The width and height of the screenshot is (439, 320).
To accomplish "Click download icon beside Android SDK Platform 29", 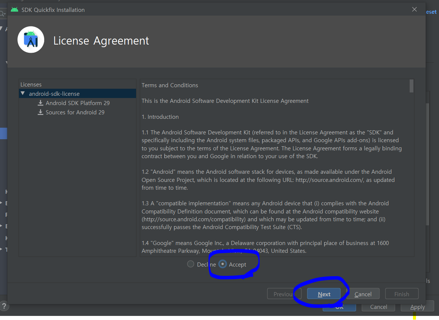I will coord(41,103).
